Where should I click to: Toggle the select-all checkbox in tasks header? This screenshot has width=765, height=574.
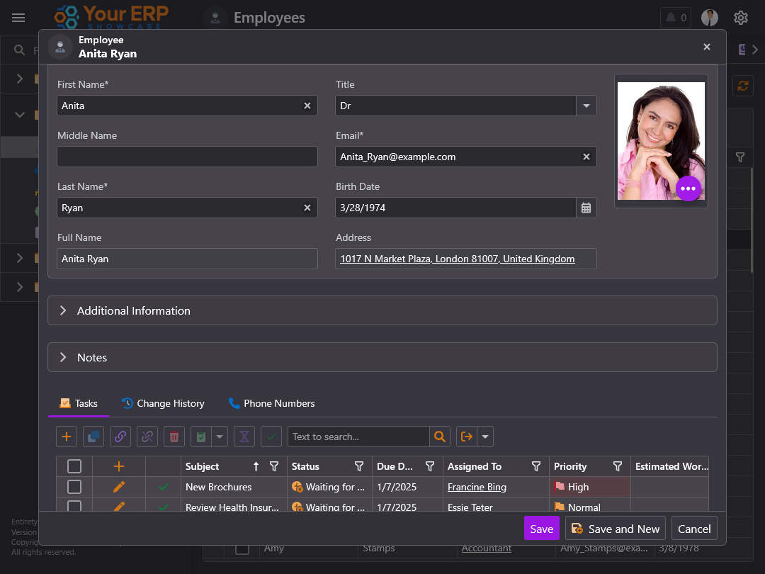coord(74,466)
